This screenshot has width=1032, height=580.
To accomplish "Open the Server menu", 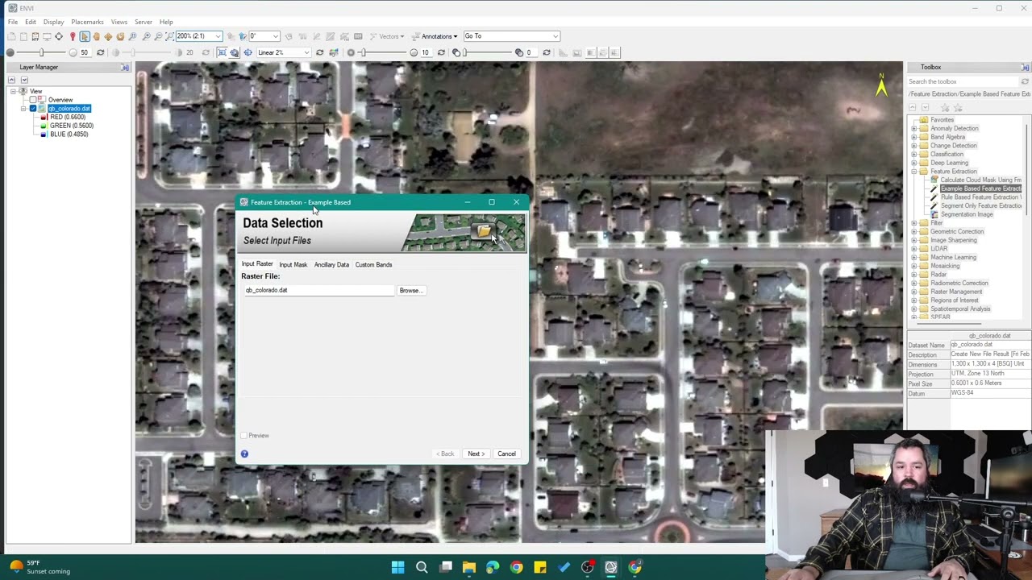I will [x=143, y=22].
